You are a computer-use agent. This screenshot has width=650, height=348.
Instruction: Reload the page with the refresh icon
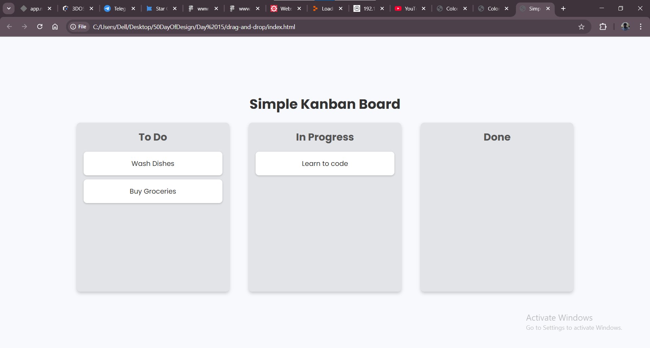tap(40, 27)
